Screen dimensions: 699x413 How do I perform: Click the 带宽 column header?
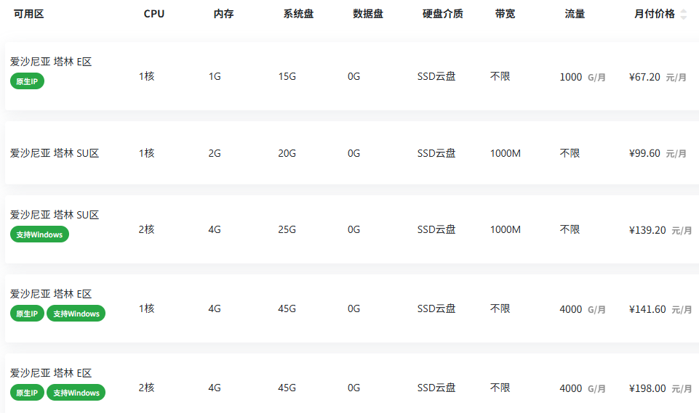click(x=505, y=14)
